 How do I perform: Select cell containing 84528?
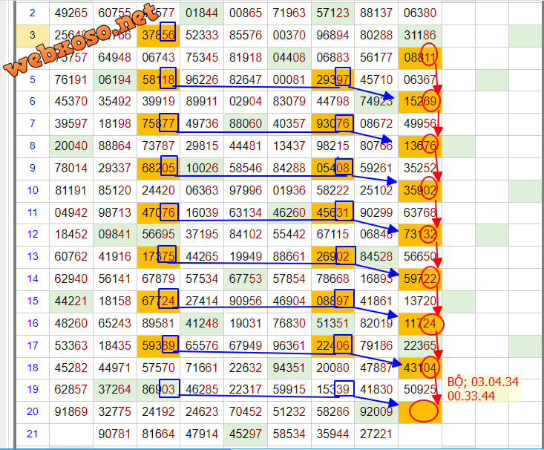[376, 257]
